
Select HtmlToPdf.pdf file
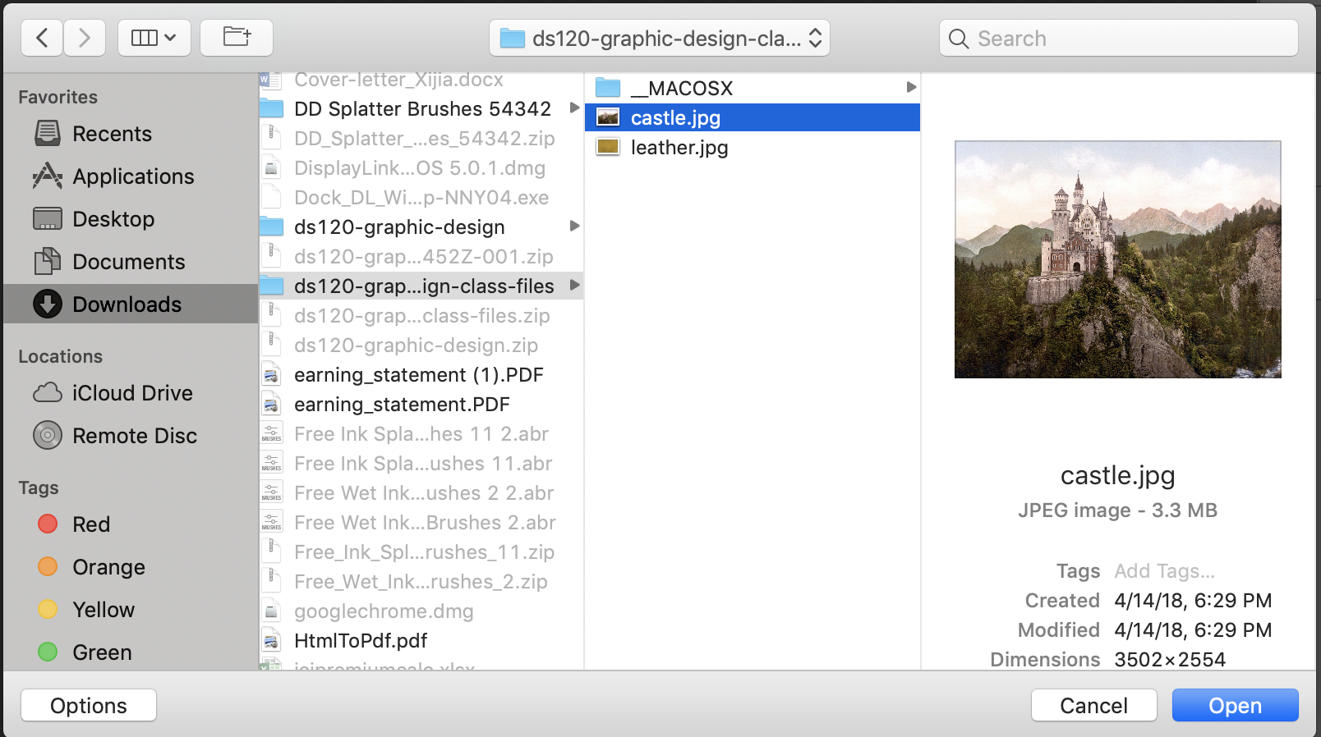tap(421, 641)
